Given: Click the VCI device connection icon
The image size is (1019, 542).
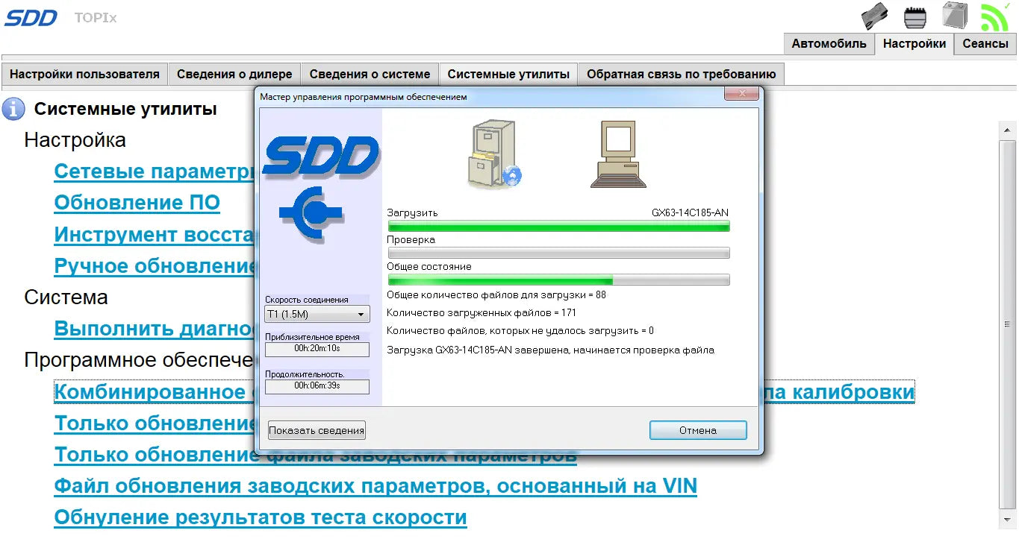Looking at the screenshot, I should click(874, 16).
